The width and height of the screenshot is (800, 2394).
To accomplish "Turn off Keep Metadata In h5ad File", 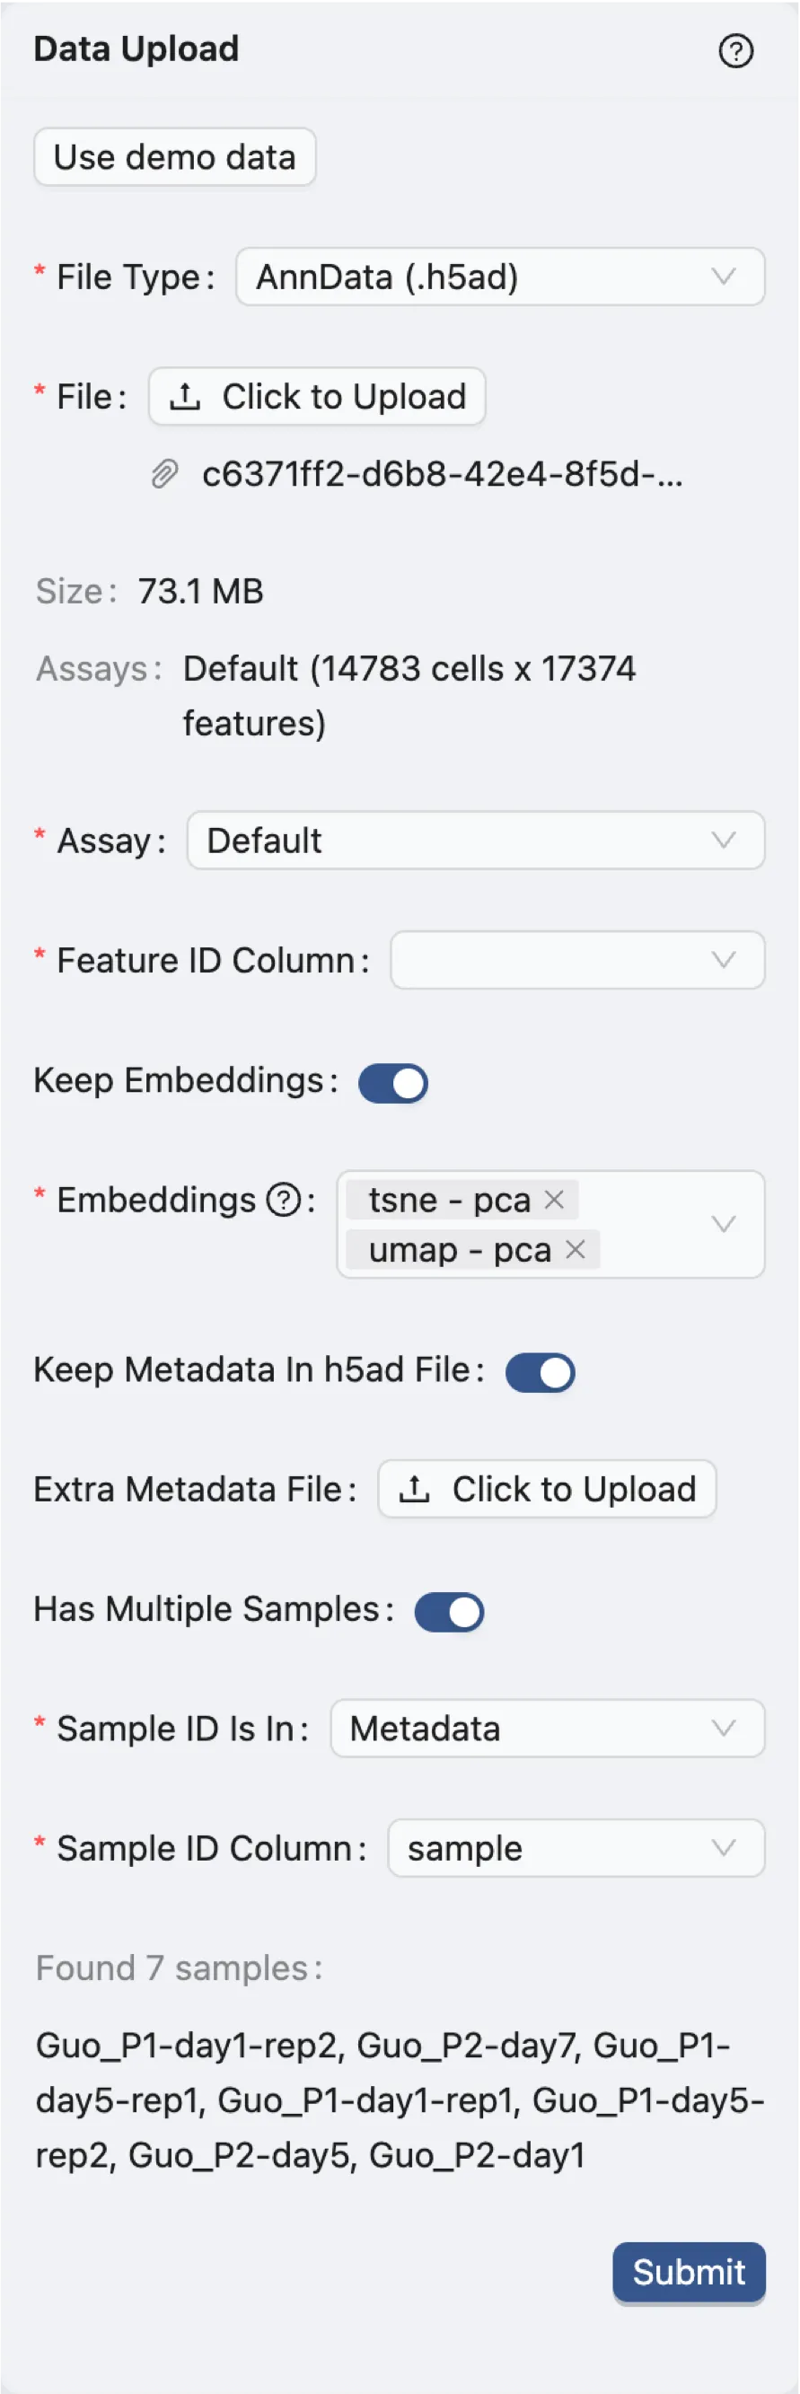I will click(x=540, y=1372).
